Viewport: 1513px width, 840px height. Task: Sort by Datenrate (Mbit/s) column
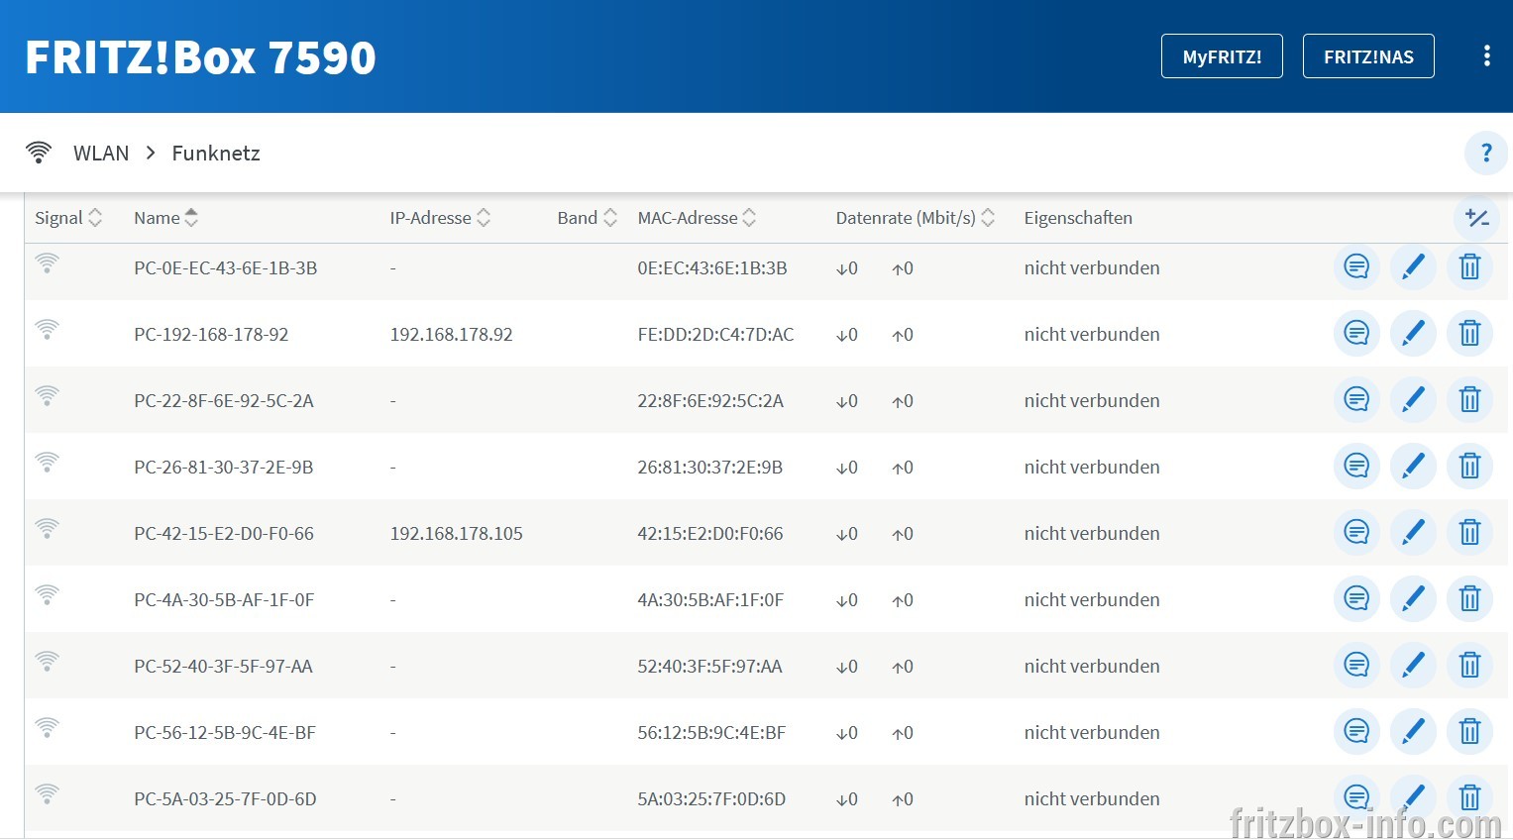[x=915, y=218]
